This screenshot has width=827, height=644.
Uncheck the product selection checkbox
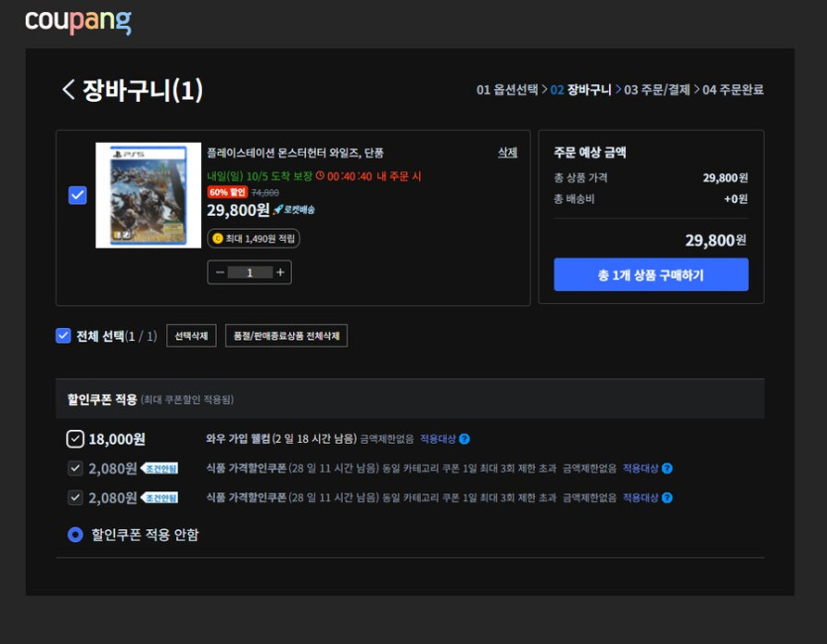(77, 195)
